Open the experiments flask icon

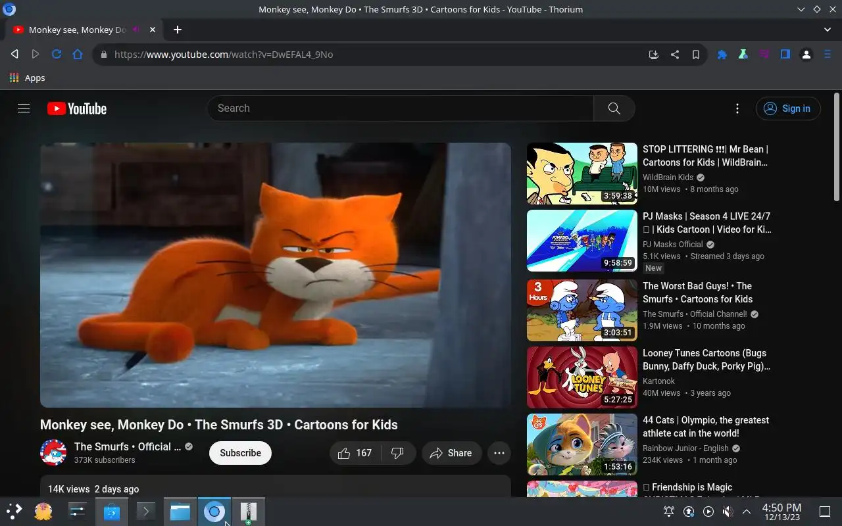click(743, 55)
